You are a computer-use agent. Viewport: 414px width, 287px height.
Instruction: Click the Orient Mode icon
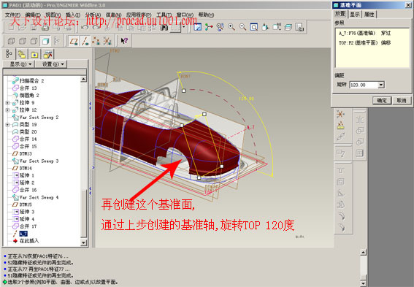[220, 27]
